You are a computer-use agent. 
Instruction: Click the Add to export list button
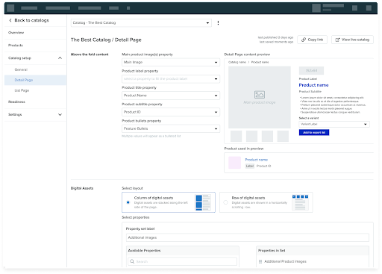tap(314, 132)
